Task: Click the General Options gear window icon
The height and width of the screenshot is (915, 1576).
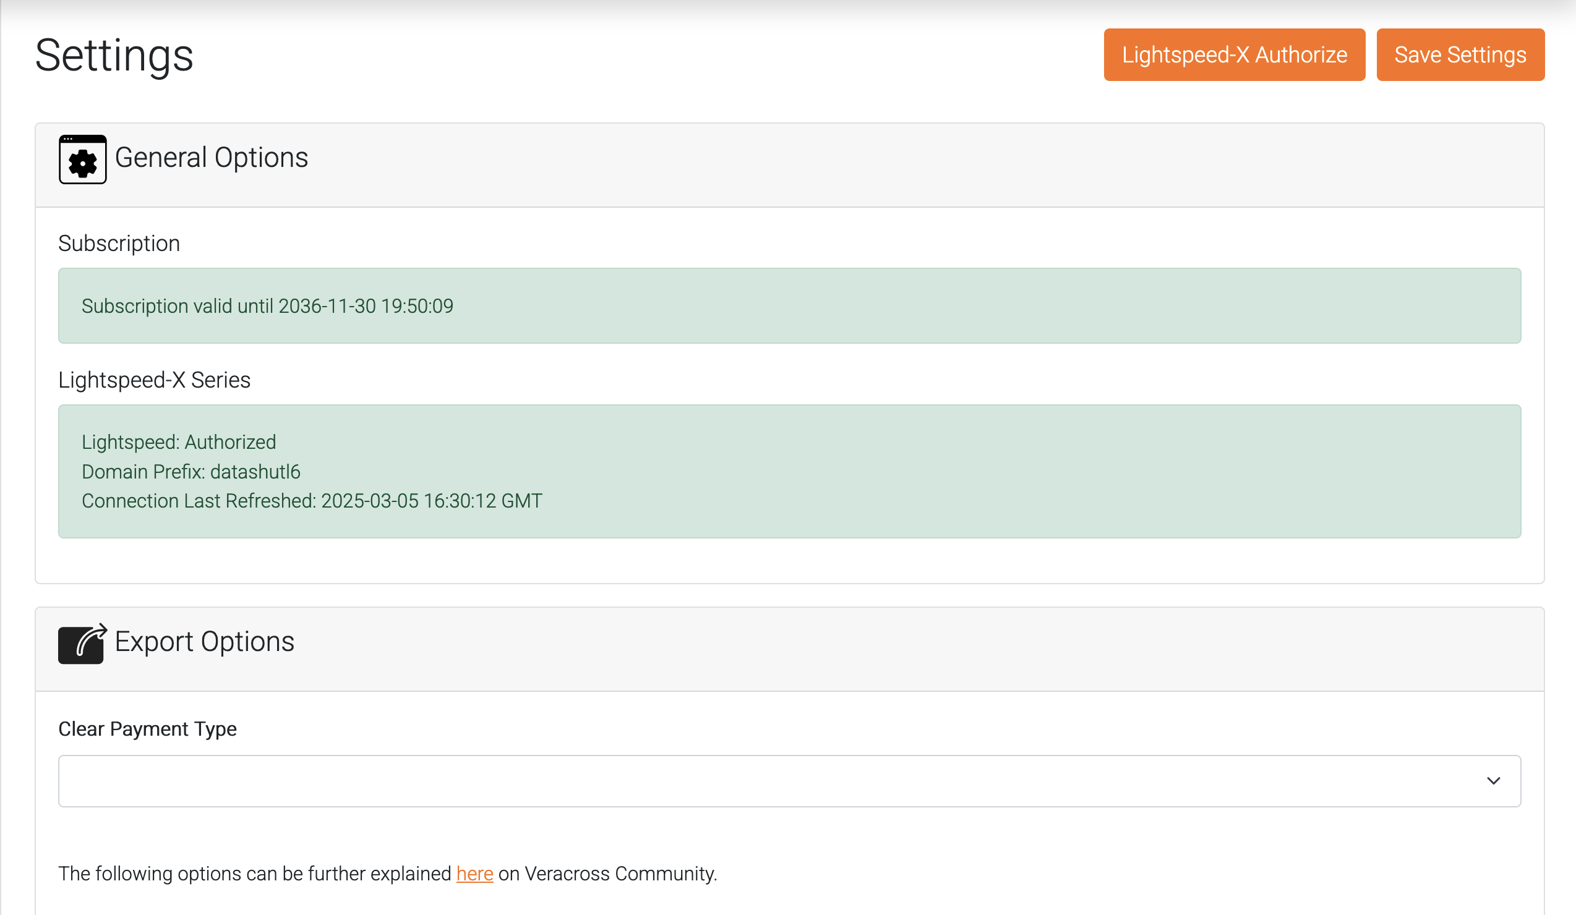Action: coord(82,159)
